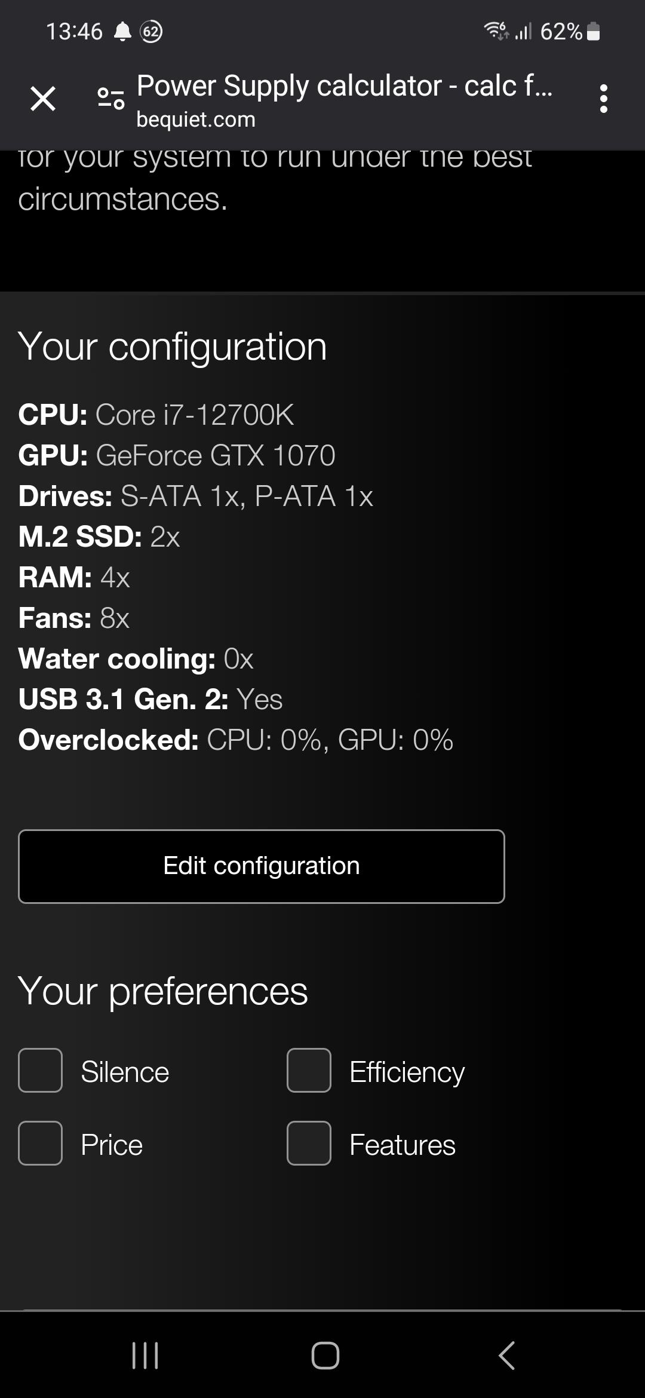Tap the notification bell status icon
The image size is (645, 1398).
click(x=122, y=31)
